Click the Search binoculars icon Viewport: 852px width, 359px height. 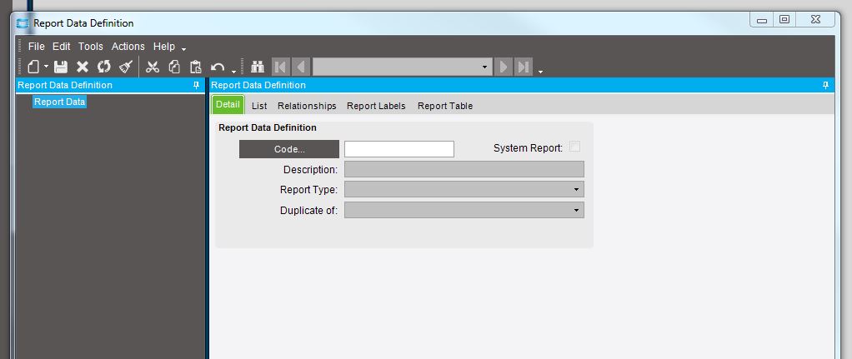(x=257, y=67)
